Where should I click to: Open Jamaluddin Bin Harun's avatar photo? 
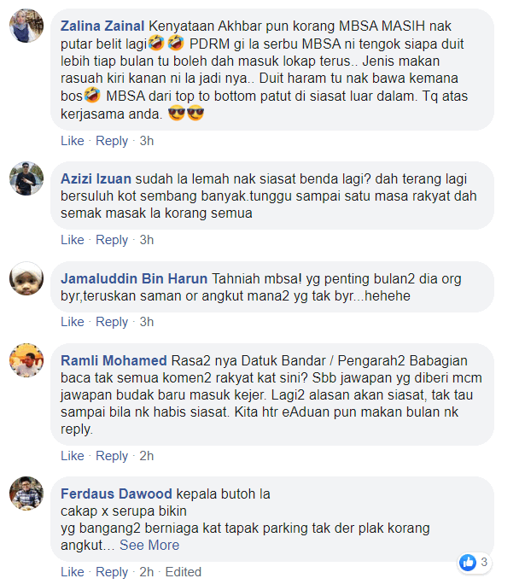[x=26, y=278]
